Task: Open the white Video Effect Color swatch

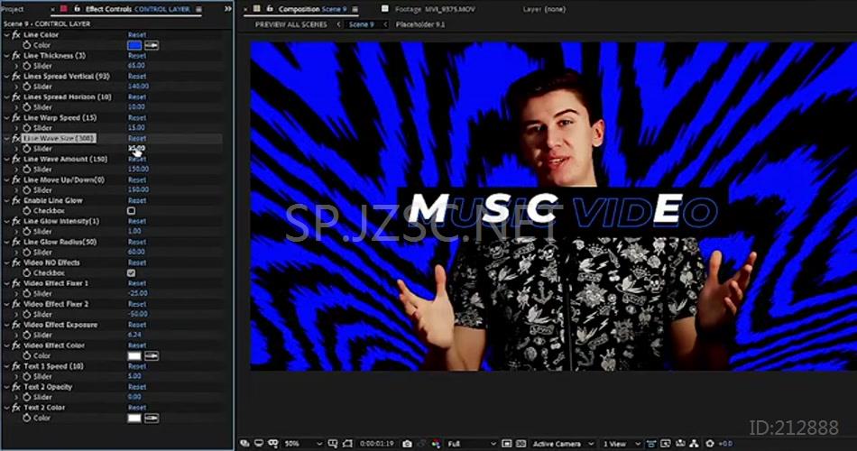Action: 134,356
